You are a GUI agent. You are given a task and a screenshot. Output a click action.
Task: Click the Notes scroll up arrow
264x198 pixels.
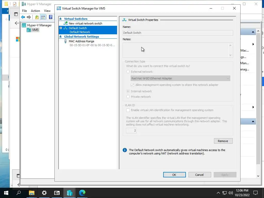230,45
